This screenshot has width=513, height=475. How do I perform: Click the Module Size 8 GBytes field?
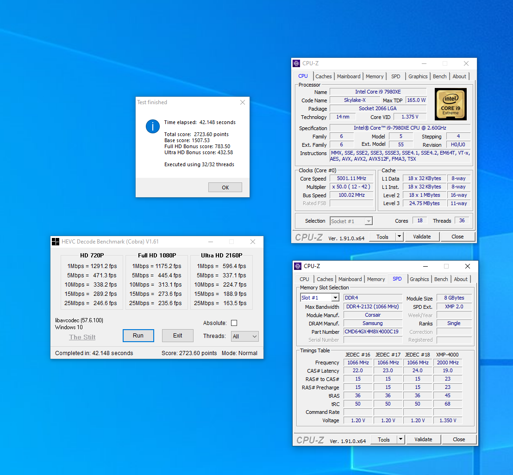pos(454,298)
